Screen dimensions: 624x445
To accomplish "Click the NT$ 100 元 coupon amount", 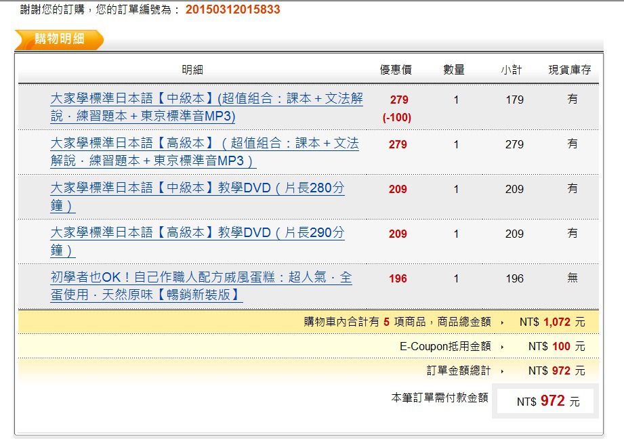I will coord(557,346).
